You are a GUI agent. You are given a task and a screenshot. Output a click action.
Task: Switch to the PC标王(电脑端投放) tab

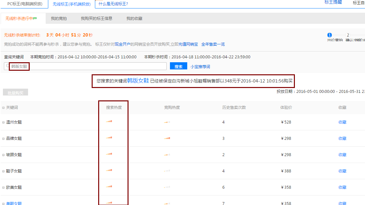point(25,4)
